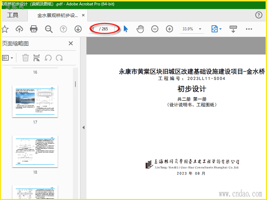Click the fit page view icon
The height and width of the screenshot is (200, 267).
[215, 29]
